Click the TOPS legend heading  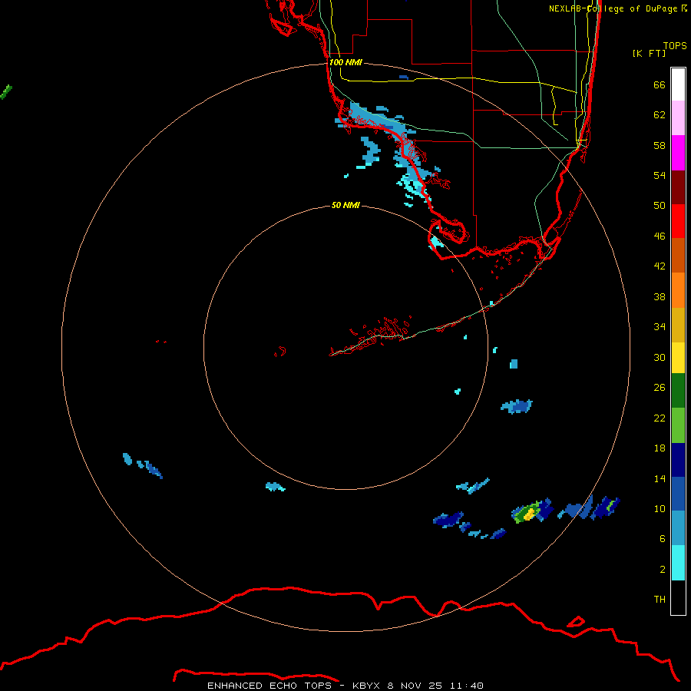click(675, 46)
